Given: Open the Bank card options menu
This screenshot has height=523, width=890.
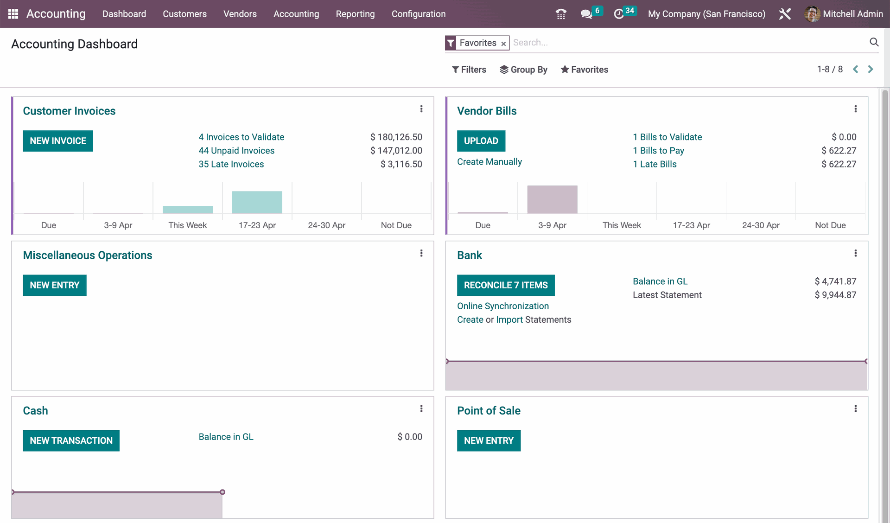Looking at the screenshot, I should pyautogui.click(x=856, y=253).
